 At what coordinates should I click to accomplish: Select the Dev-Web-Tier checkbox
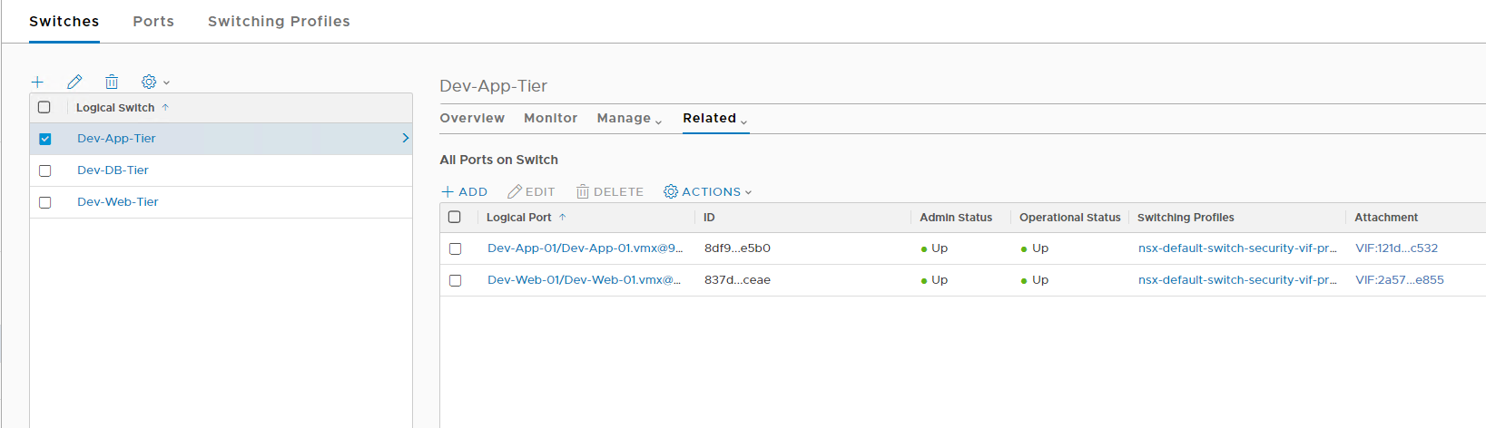44,202
